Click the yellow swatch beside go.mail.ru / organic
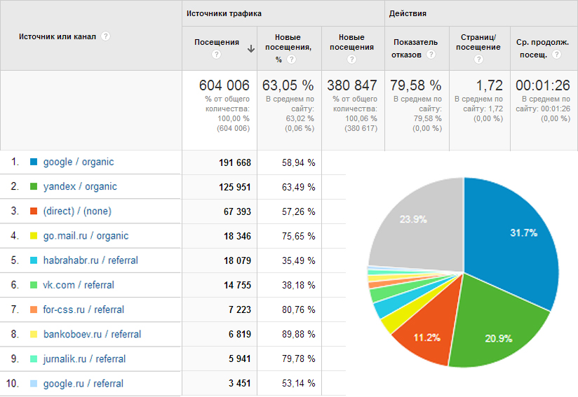The height and width of the screenshot is (397, 578). click(33, 236)
